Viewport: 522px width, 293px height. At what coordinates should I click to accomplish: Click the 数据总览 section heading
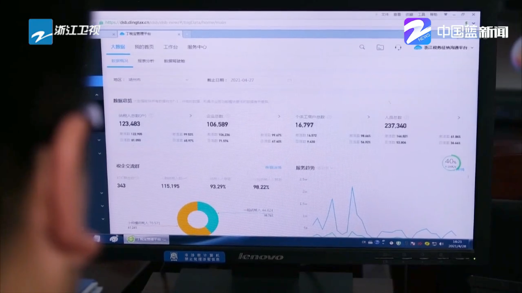[x=123, y=101]
